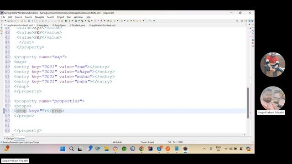This screenshot has width=292, height=164.
Task: Open Task View from the taskbar
Action: click(80, 149)
